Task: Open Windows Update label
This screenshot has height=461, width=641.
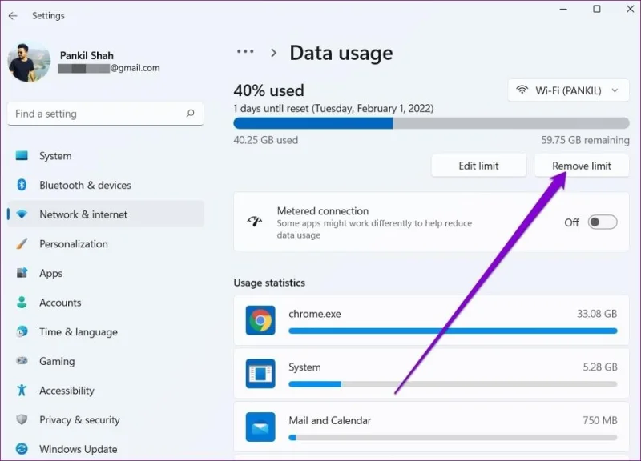Action: (79, 449)
